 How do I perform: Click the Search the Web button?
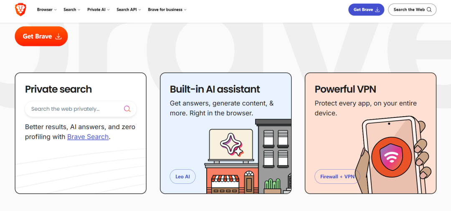click(x=412, y=10)
